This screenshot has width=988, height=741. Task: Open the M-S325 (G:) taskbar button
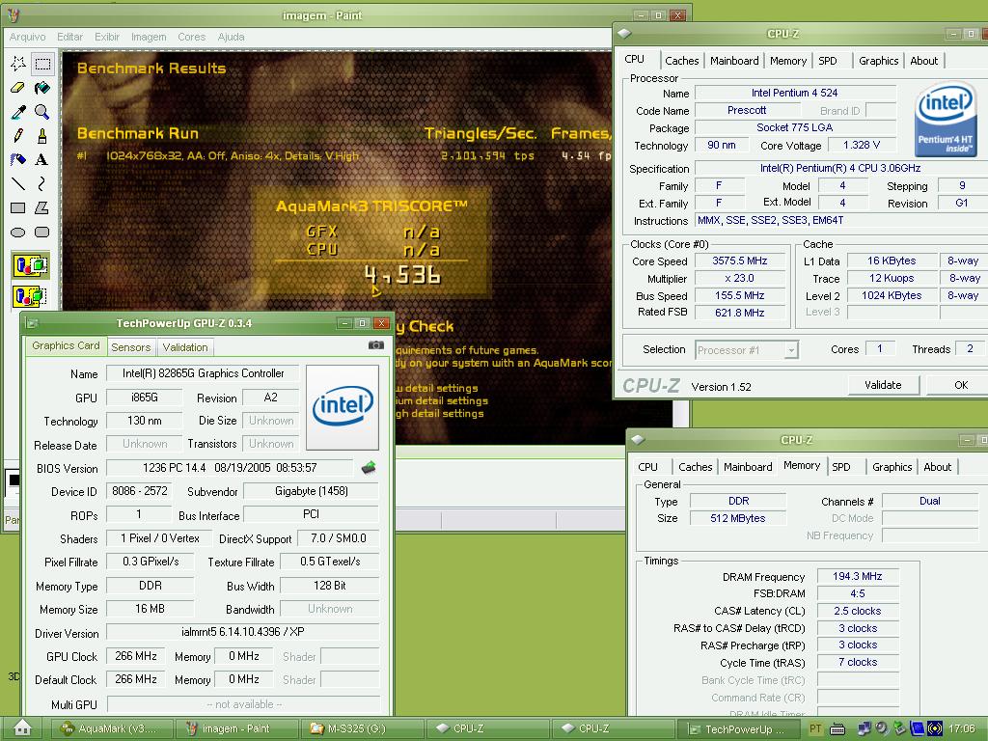(361, 728)
